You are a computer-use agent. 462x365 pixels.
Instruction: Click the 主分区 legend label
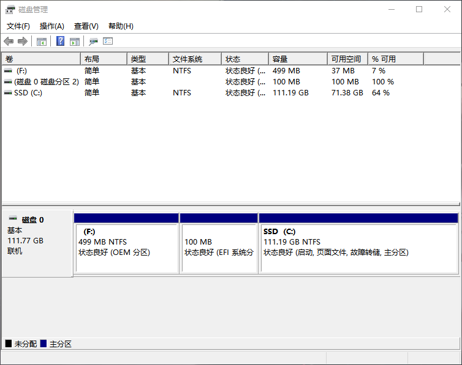coord(61,344)
